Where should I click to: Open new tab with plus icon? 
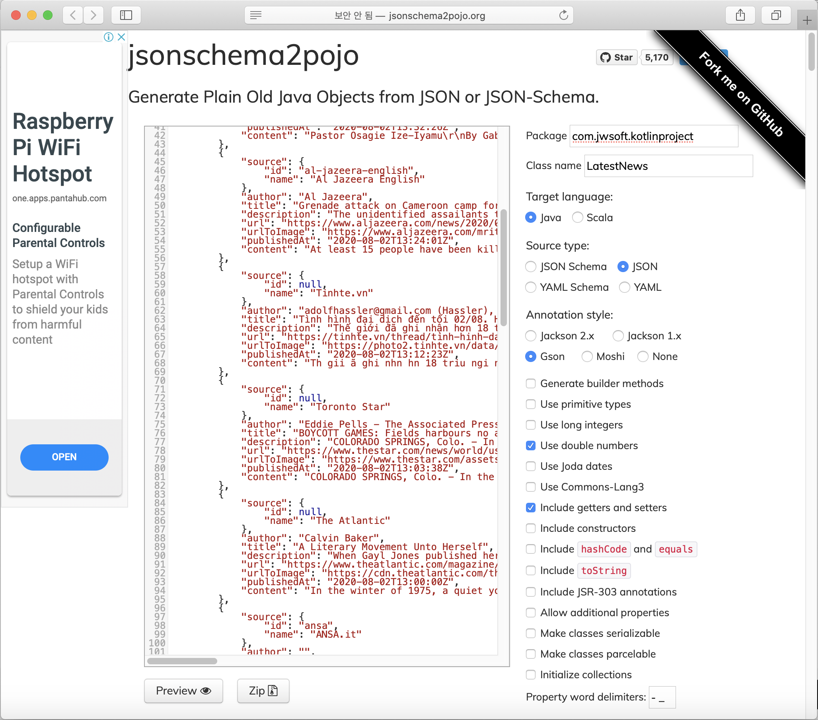click(807, 20)
